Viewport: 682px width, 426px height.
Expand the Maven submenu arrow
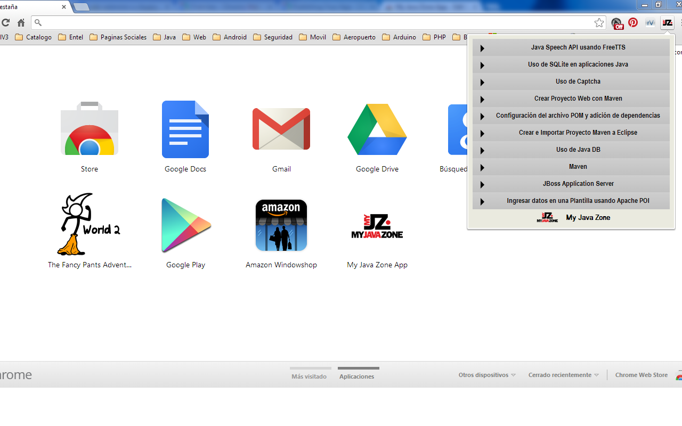pos(482,167)
